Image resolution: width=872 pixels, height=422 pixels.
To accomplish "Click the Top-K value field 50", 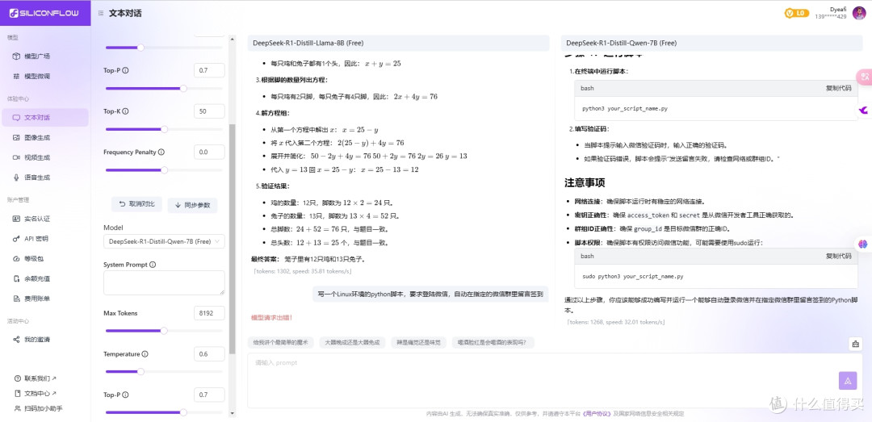I will [210, 111].
